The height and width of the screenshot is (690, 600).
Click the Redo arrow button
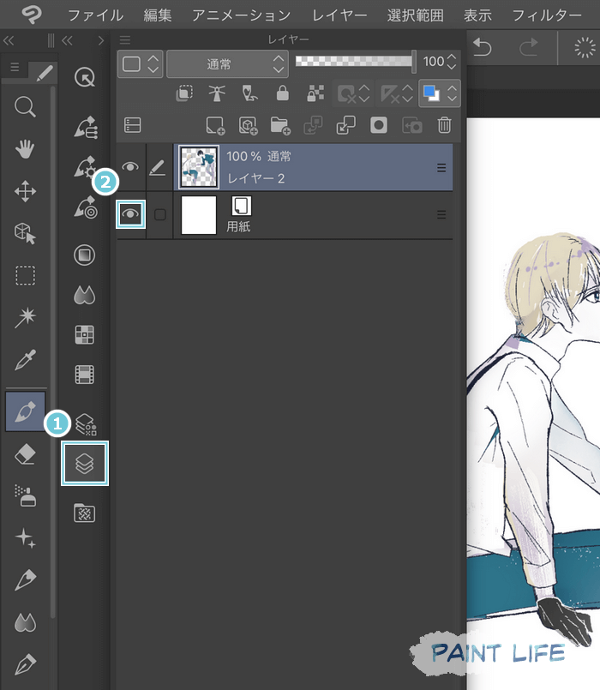pyautogui.click(x=529, y=47)
